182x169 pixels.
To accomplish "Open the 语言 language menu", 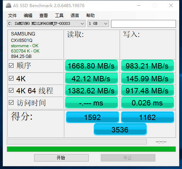I will point(75,16).
